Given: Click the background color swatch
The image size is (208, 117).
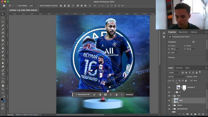Looking at the screenshot, I should click(4, 101).
